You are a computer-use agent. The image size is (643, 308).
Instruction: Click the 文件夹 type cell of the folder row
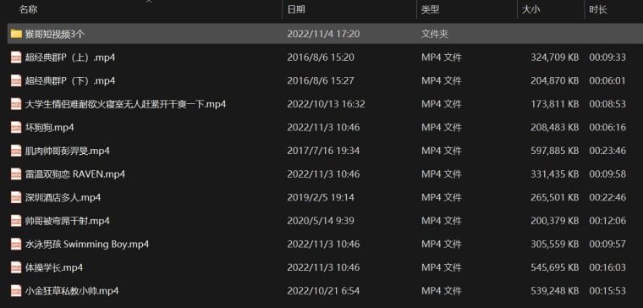point(435,34)
